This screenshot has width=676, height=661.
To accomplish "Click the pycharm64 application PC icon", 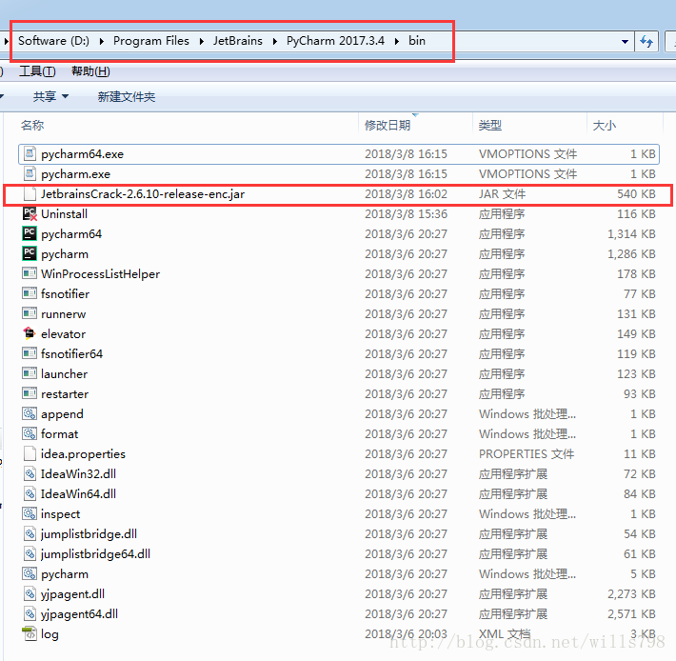I will pos(30,233).
